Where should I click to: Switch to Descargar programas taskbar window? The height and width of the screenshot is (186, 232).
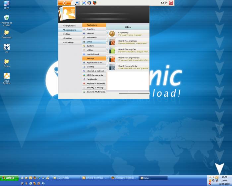124,178
